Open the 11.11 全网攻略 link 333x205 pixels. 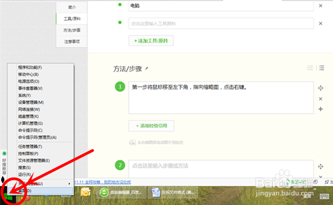[x=103, y=182]
